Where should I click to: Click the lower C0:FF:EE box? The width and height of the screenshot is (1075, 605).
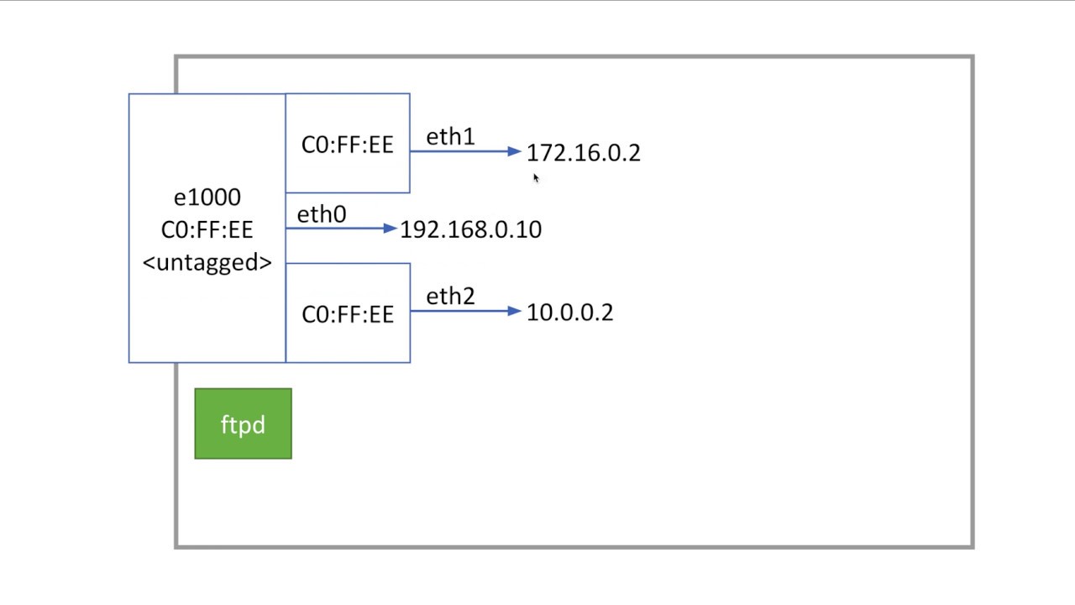[348, 313]
